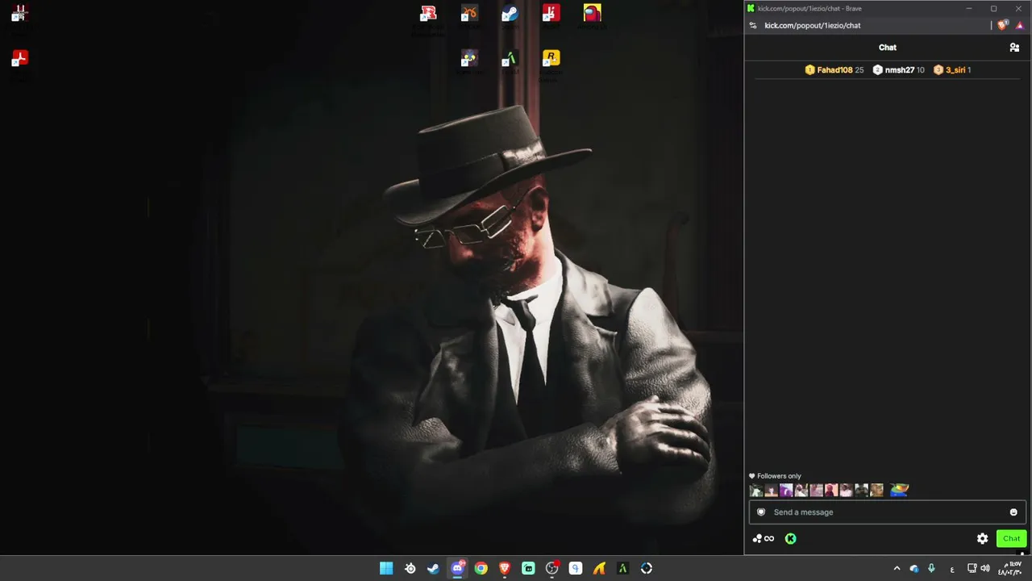Open the orange wing app in the taskbar
This screenshot has width=1032, height=581.
click(x=599, y=568)
